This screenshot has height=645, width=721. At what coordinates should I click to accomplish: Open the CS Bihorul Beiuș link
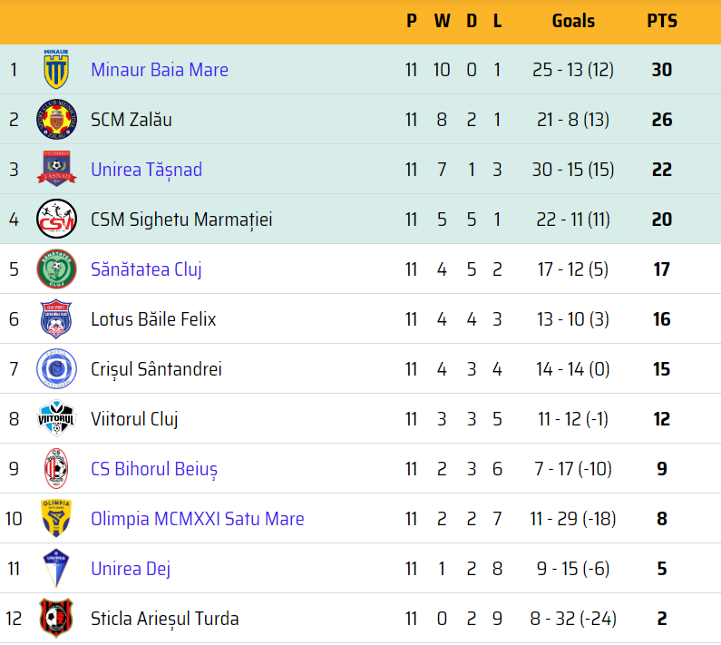click(154, 469)
